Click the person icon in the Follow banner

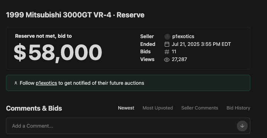click(16, 83)
